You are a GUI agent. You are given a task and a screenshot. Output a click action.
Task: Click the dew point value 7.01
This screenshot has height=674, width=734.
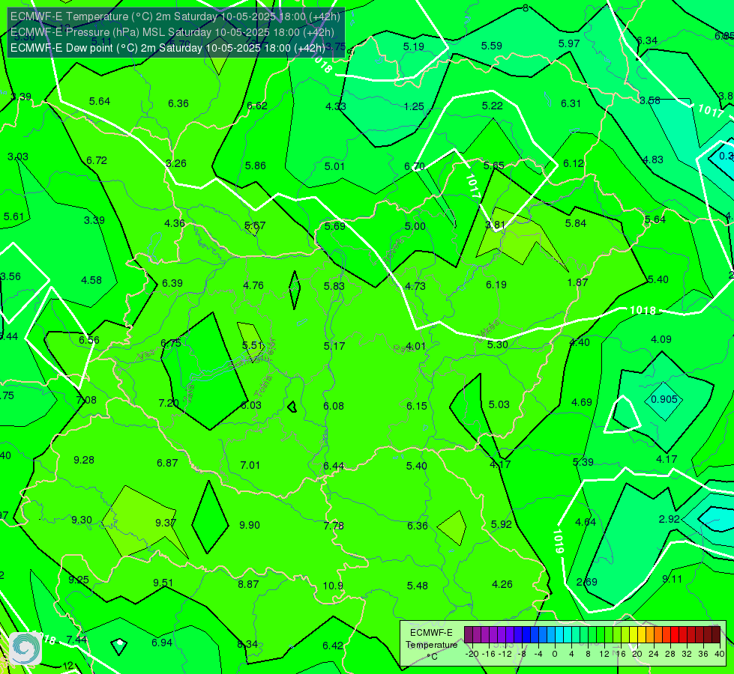(x=250, y=465)
